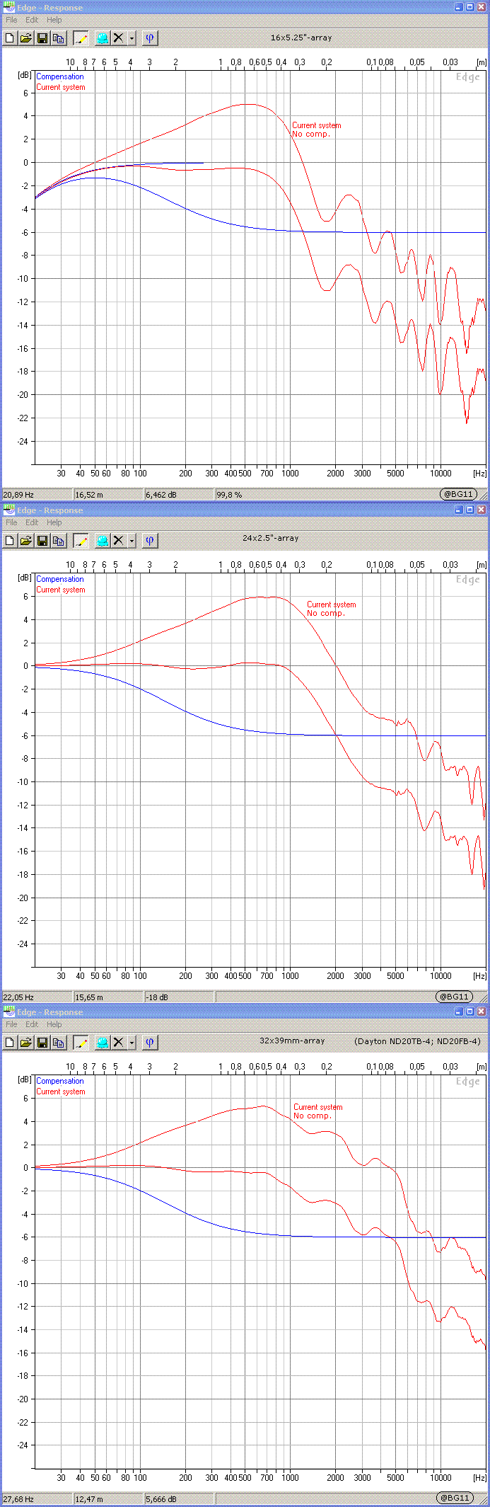
Task: Click 12,47 m status bar value
Action: point(89,1499)
